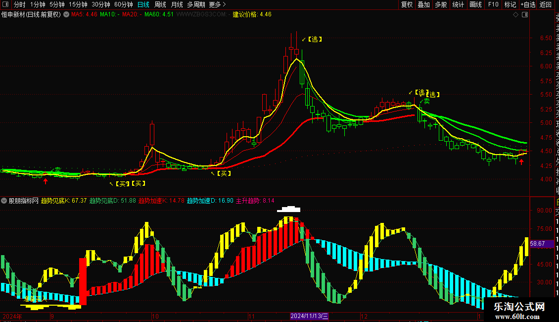Open the 统计 statistics tool
Viewport: 559px width, 322px height.
click(x=458, y=4)
